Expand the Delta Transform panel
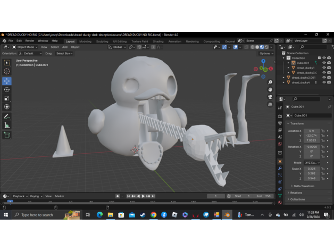The width and height of the screenshot is (334, 251). [x=302, y=186]
